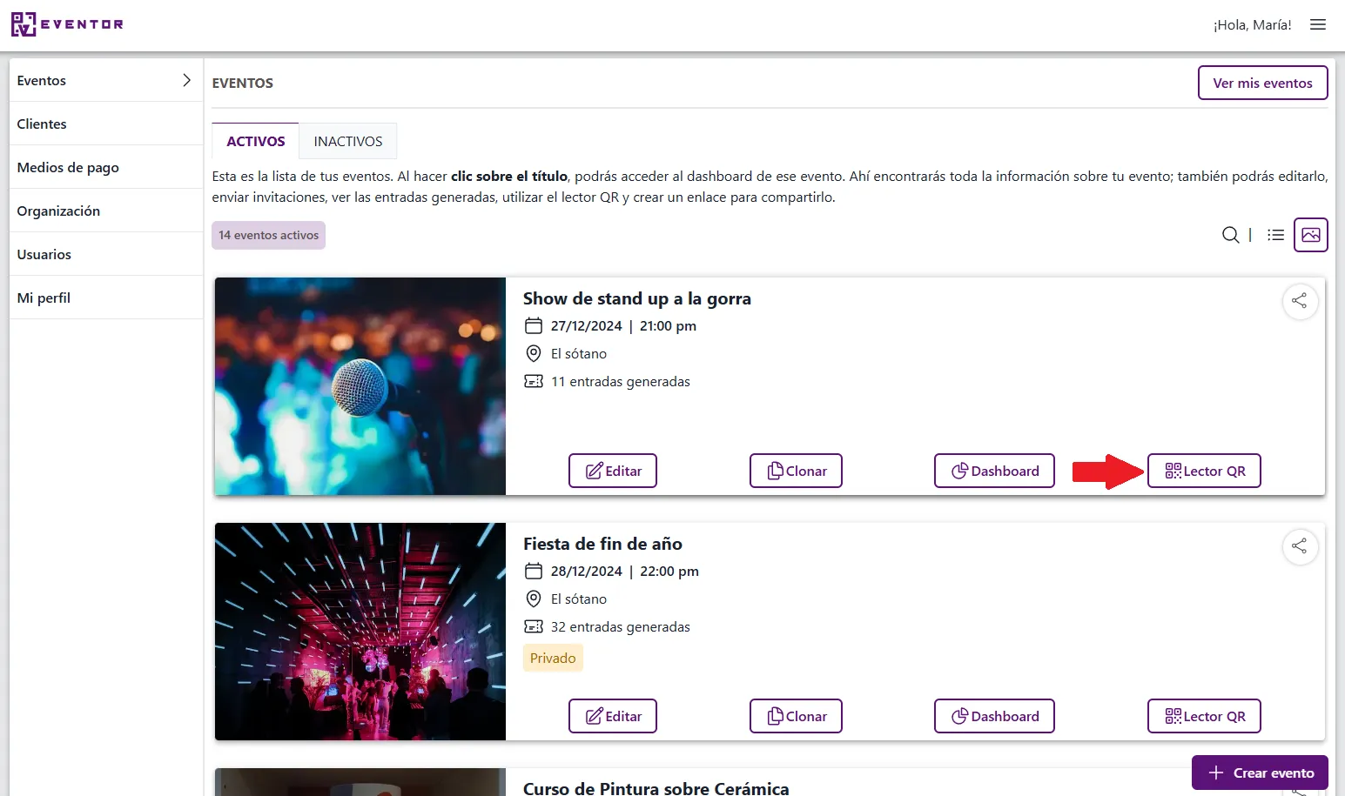Open the hamburger menu
Screen dimensions: 1345x796
click(1317, 24)
